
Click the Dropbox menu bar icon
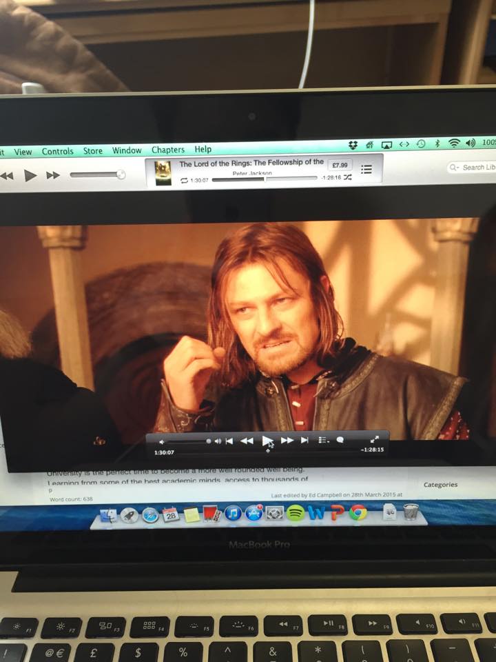pyautogui.click(x=353, y=146)
